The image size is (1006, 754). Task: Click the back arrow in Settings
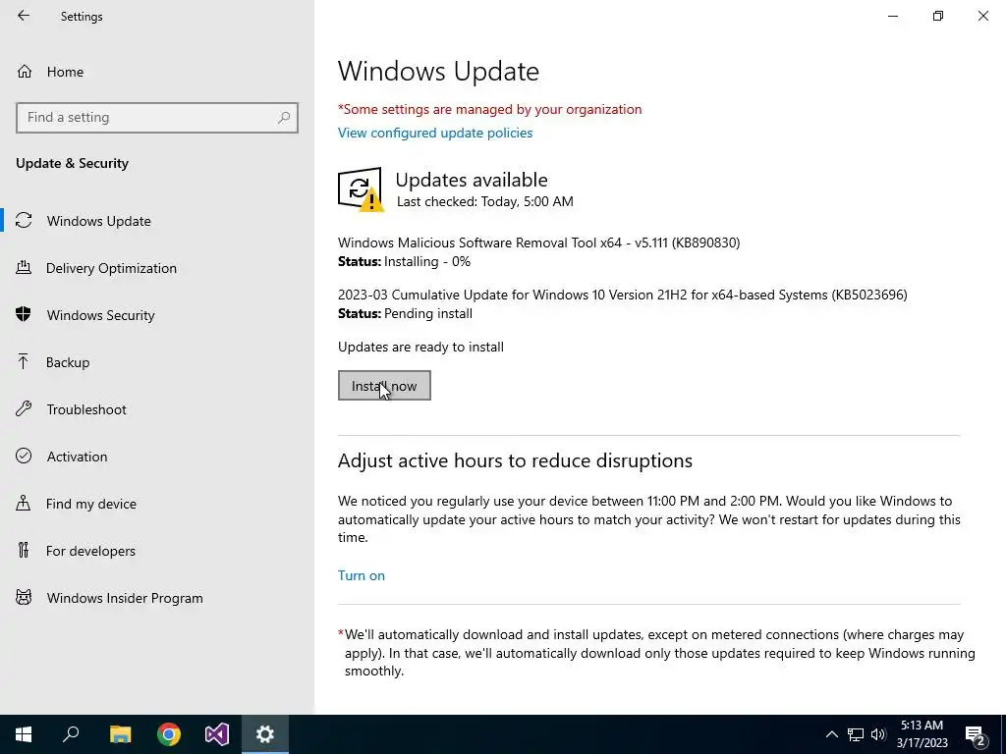click(x=24, y=16)
